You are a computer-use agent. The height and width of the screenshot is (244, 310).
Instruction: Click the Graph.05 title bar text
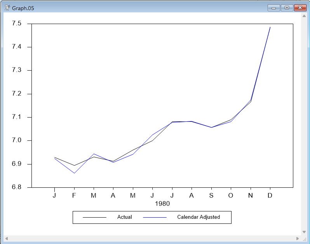[23, 8]
